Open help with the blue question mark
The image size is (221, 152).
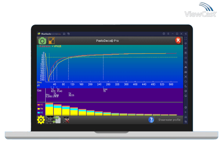pyautogui.click(x=151, y=120)
